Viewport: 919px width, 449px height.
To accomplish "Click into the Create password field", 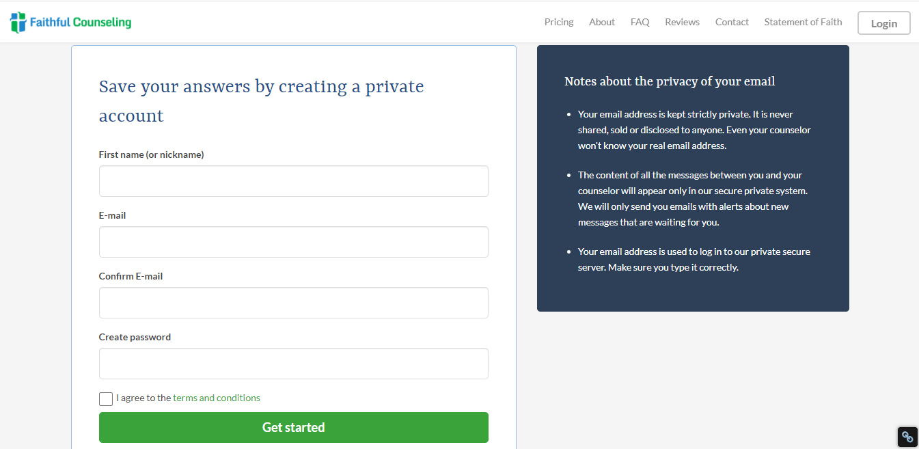I will coord(293,364).
